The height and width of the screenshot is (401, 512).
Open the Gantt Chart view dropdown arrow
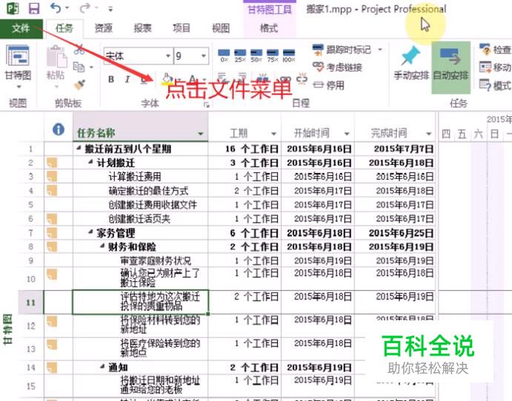(x=19, y=87)
